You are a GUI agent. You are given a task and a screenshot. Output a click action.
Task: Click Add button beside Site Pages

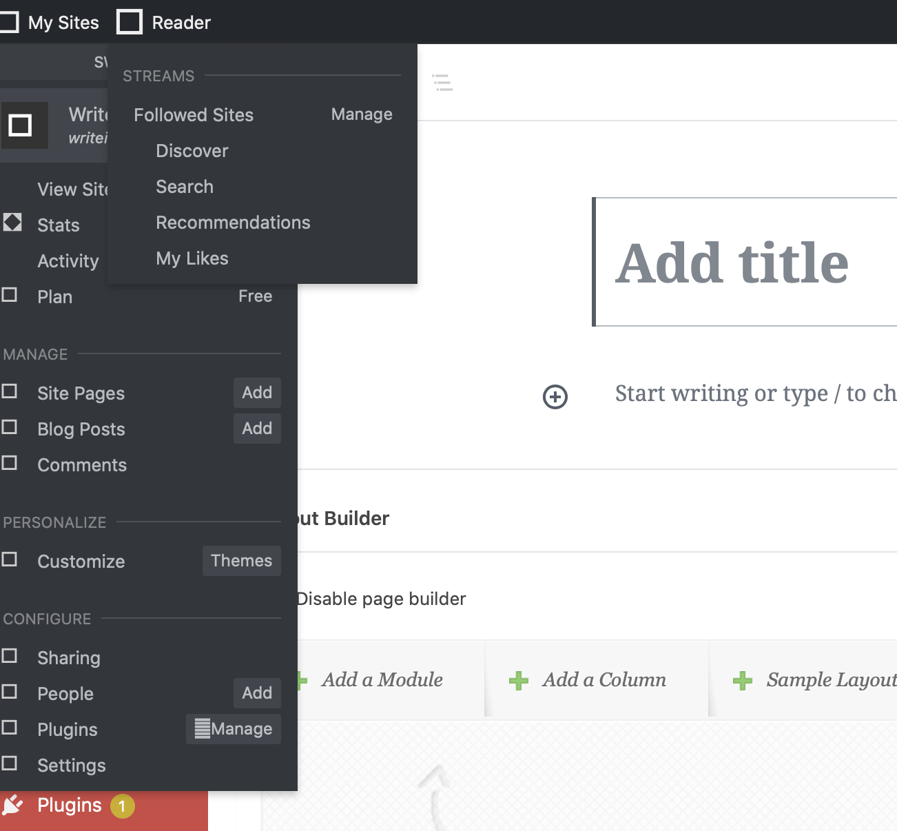coord(257,393)
